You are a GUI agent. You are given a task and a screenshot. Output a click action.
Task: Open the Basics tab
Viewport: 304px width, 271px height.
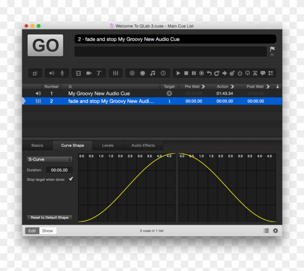[37, 145]
